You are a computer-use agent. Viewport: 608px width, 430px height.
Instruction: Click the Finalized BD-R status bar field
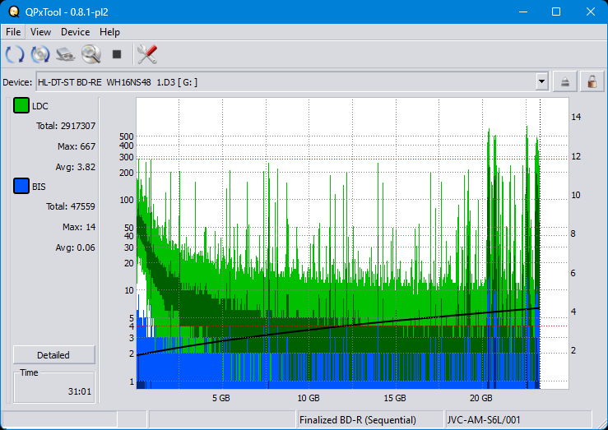coord(369,420)
